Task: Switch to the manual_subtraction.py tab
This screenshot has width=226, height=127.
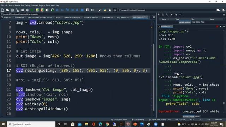Action: click(72, 17)
